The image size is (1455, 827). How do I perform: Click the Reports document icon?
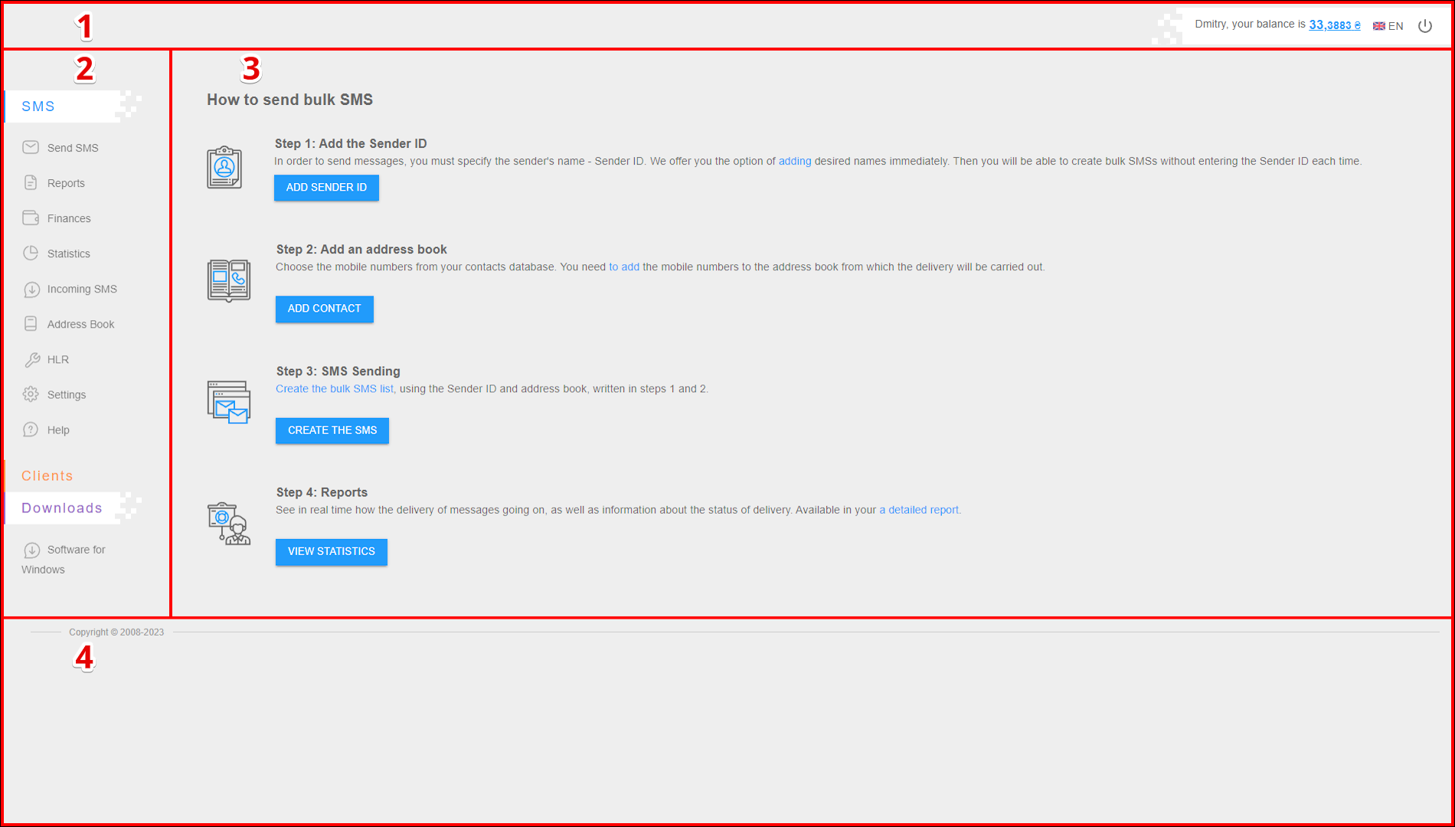pos(31,182)
